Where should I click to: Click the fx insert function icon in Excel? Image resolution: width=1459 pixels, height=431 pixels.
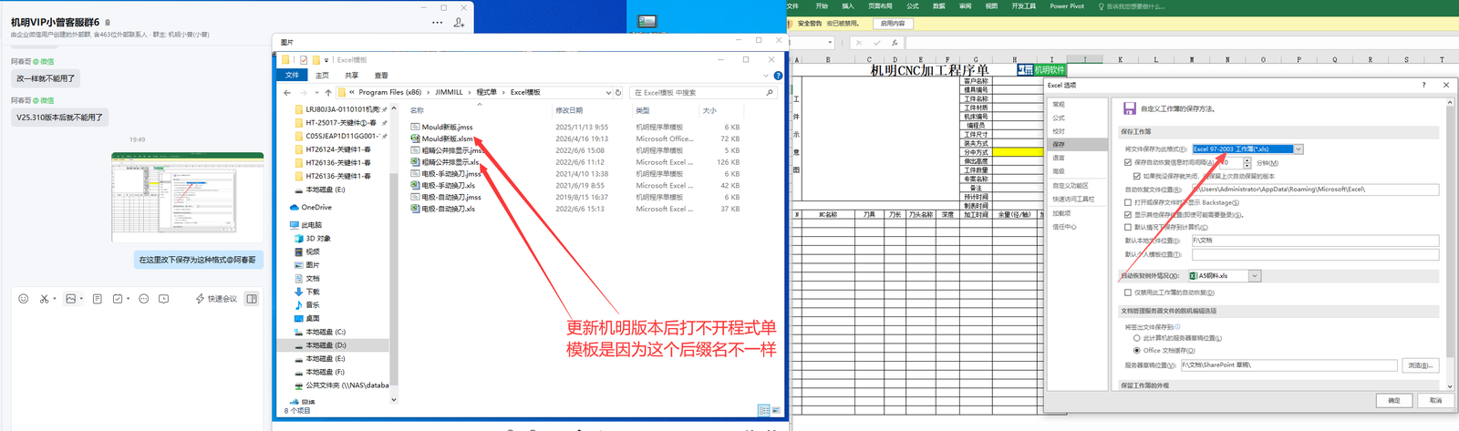(895, 42)
